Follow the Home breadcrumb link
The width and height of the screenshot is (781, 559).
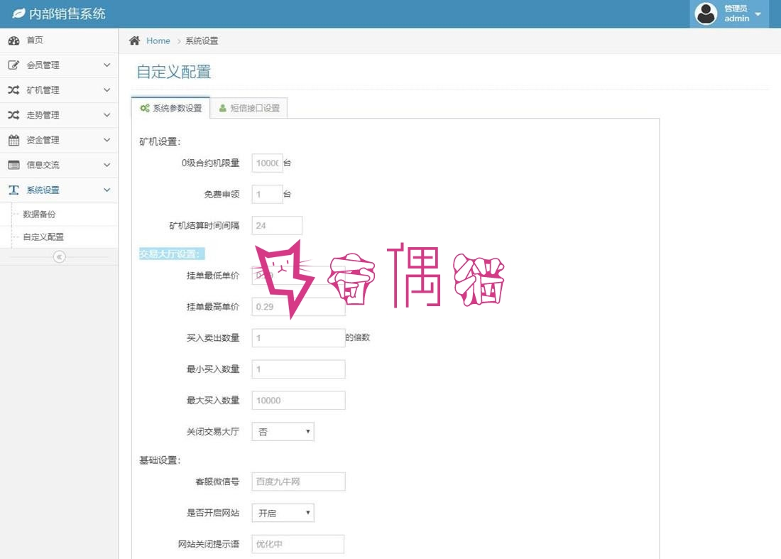[158, 41]
